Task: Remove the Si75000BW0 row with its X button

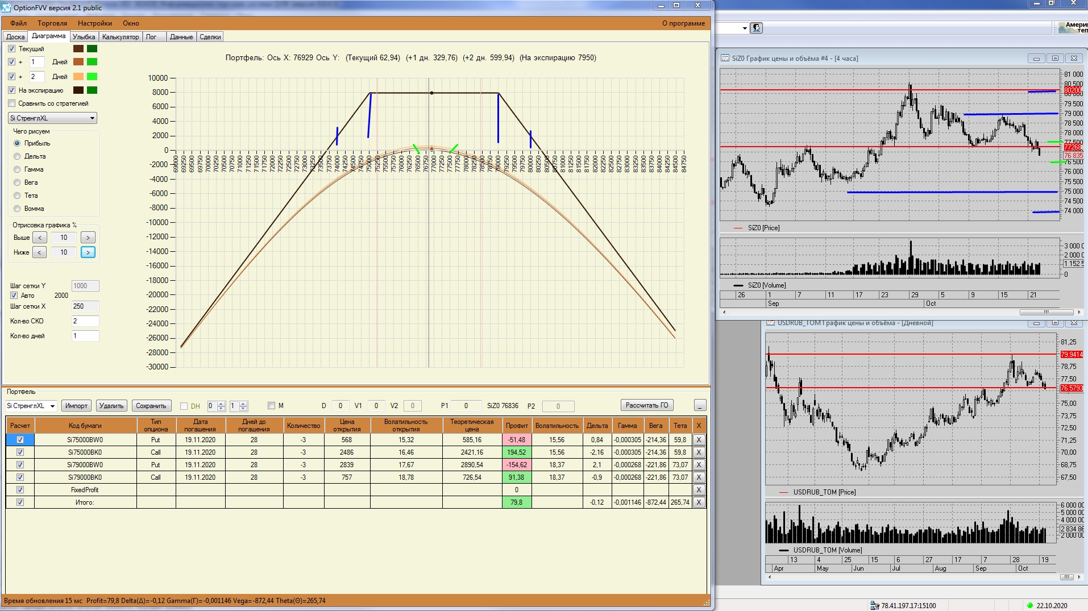Action: pyautogui.click(x=699, y=440)
